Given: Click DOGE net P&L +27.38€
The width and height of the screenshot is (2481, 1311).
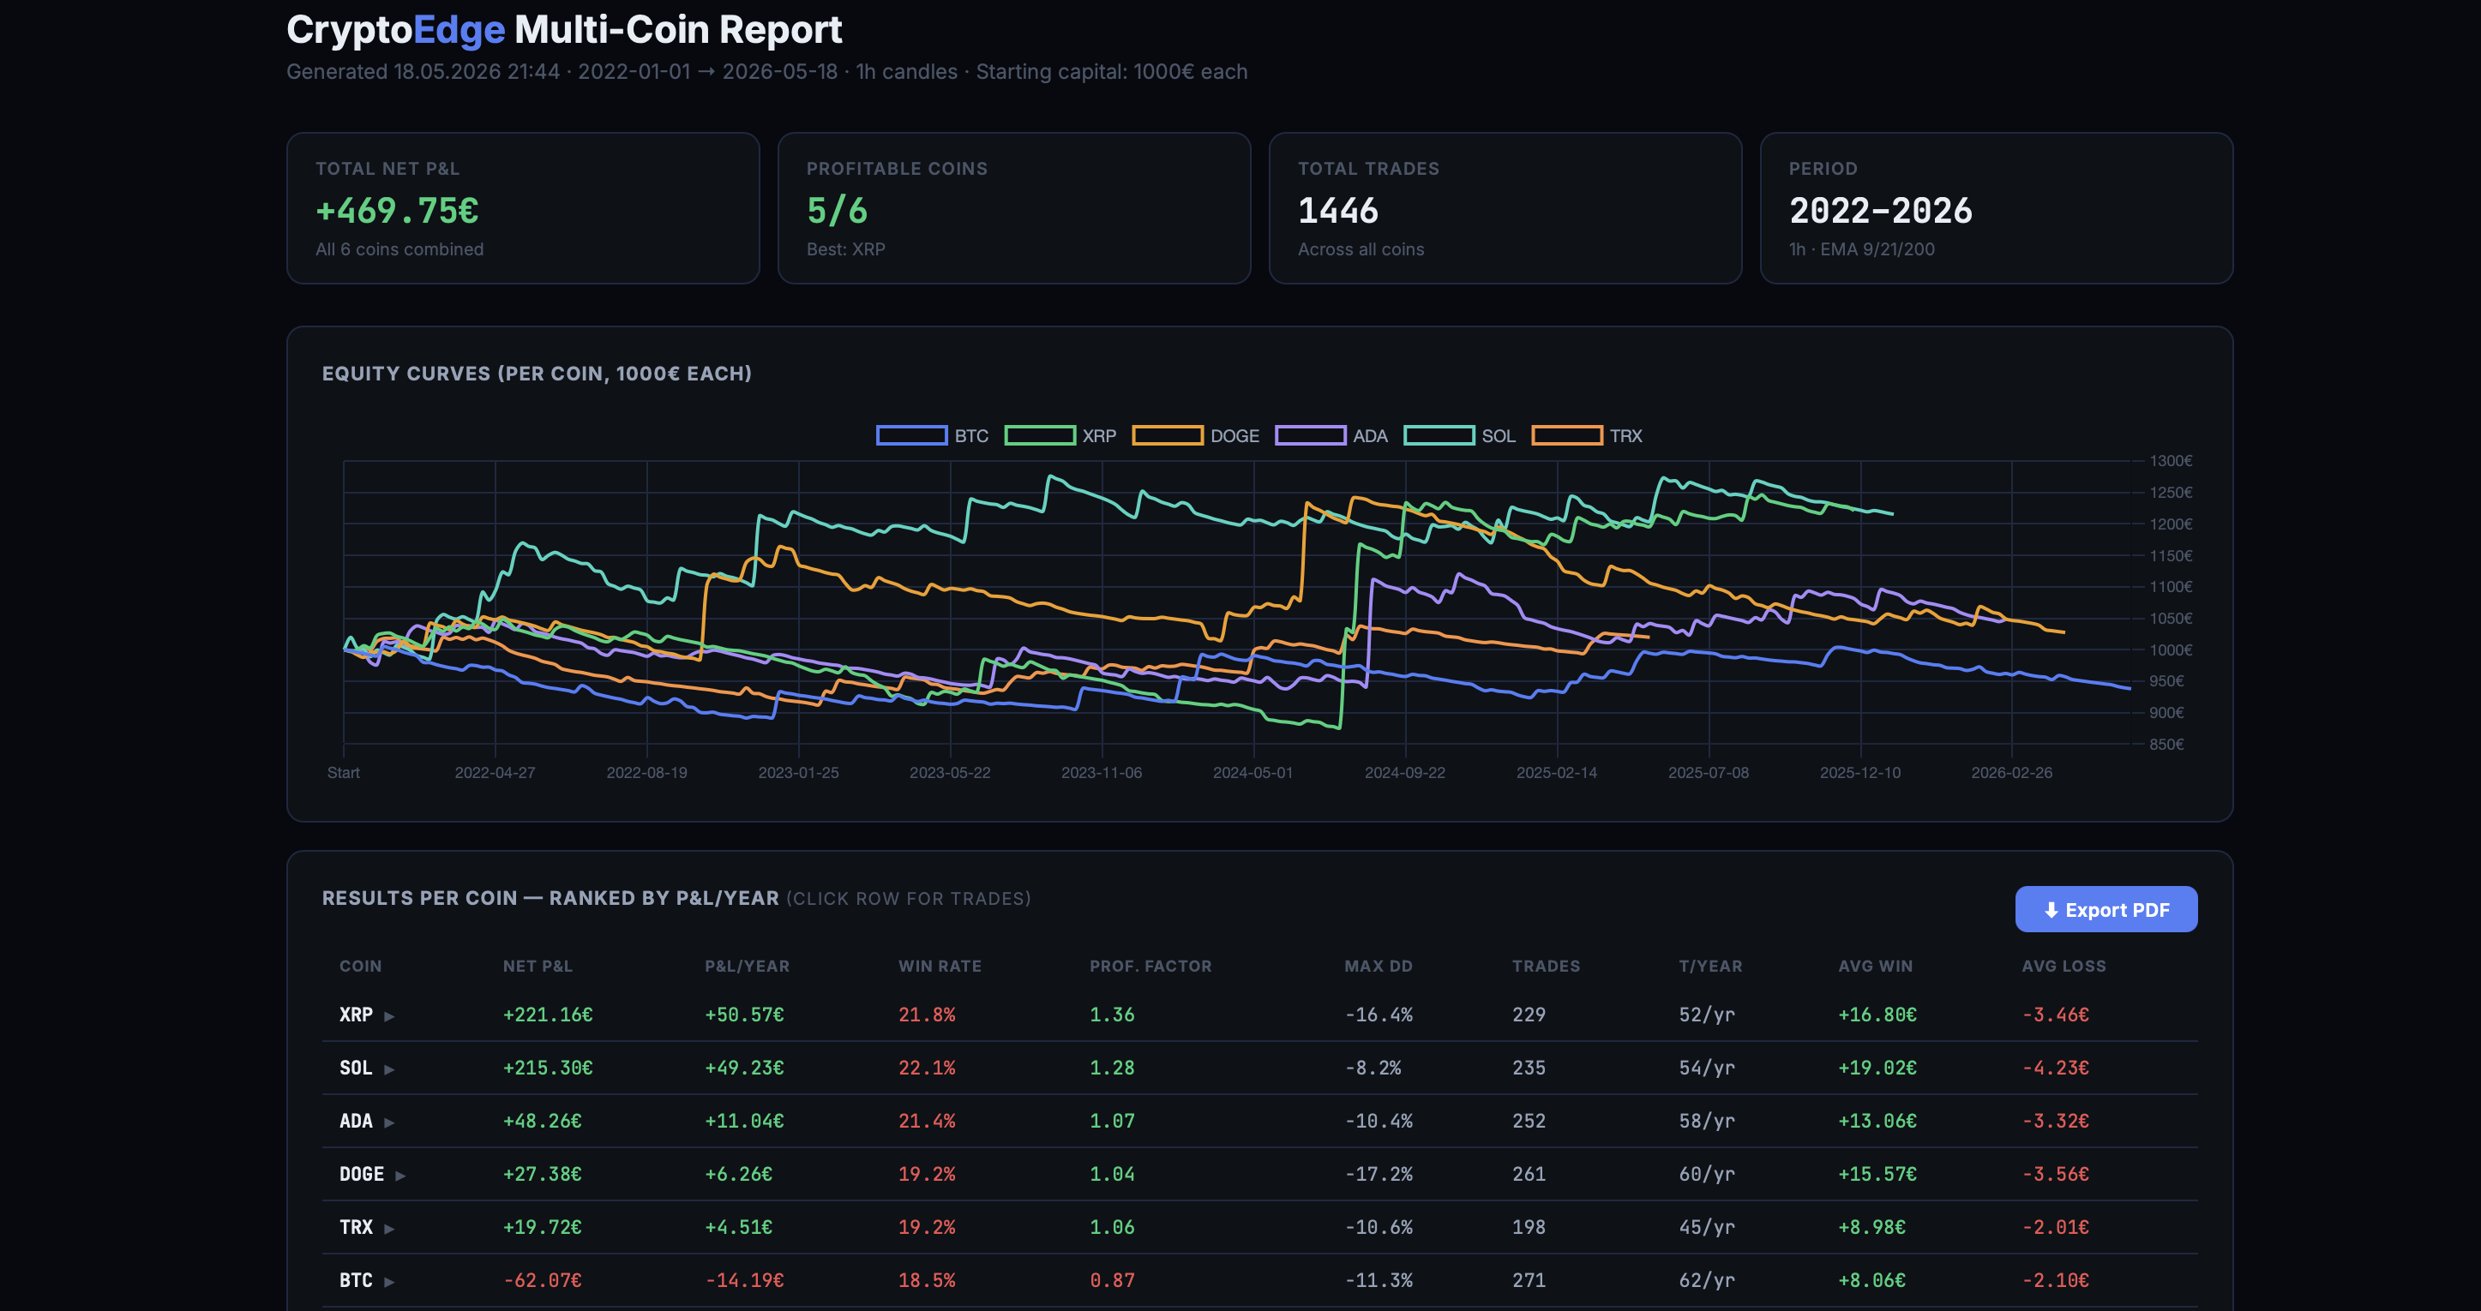Looking at the screenshot, I should point(543,1173).
